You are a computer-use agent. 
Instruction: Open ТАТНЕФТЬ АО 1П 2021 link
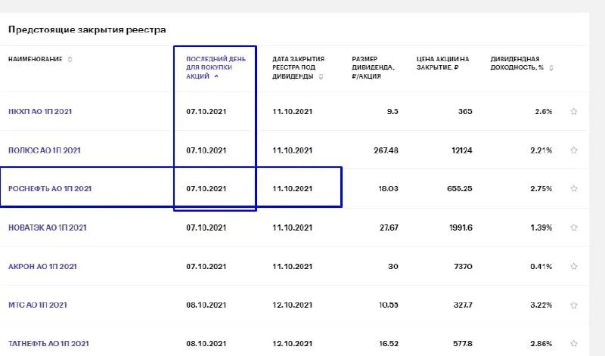click(48, 343)
